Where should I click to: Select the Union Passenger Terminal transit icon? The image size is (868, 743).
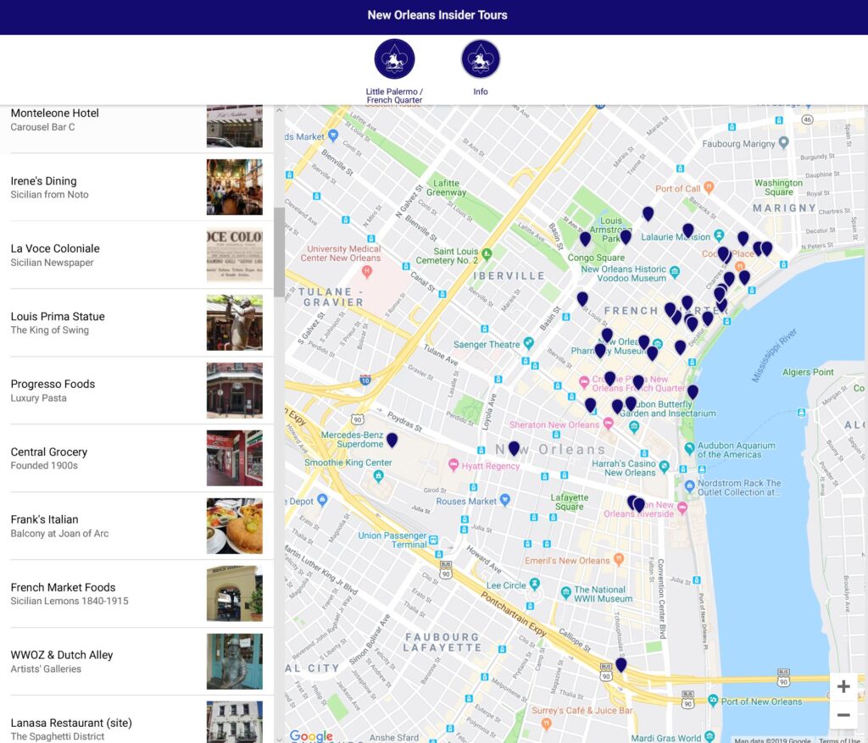click(433, 540)
